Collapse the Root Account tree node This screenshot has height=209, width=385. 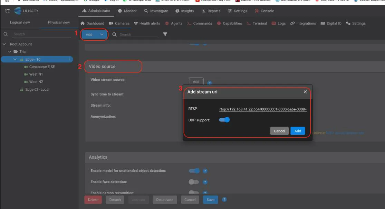(x=4, y=44)
